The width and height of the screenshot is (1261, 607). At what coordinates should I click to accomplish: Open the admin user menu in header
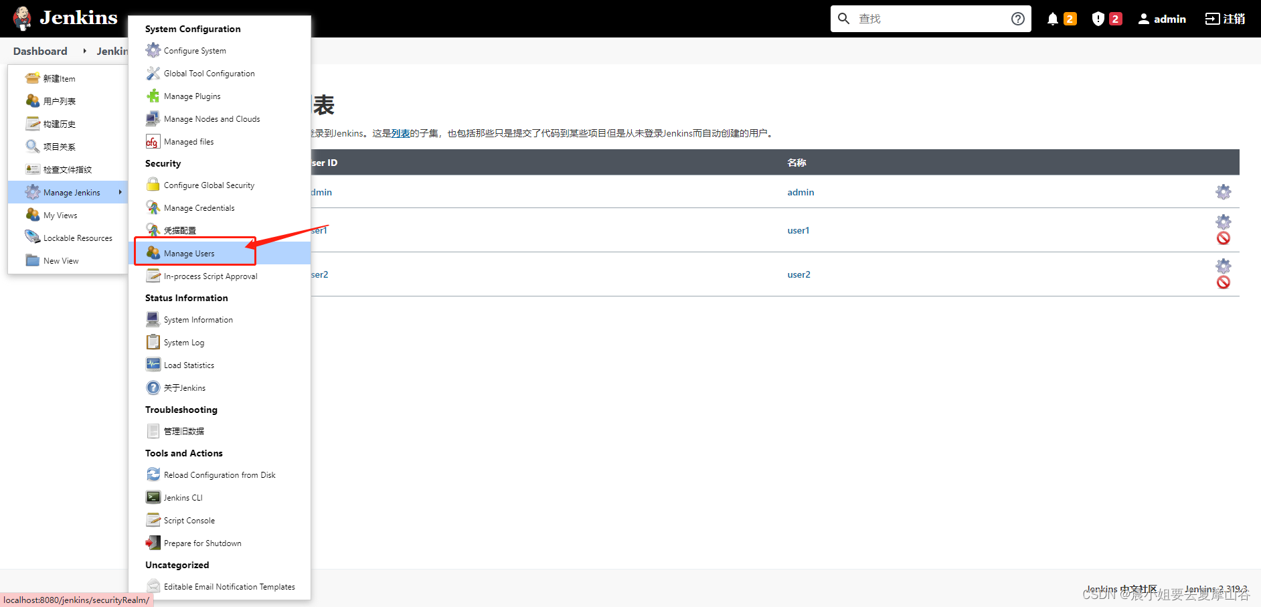click(1162, 19)
